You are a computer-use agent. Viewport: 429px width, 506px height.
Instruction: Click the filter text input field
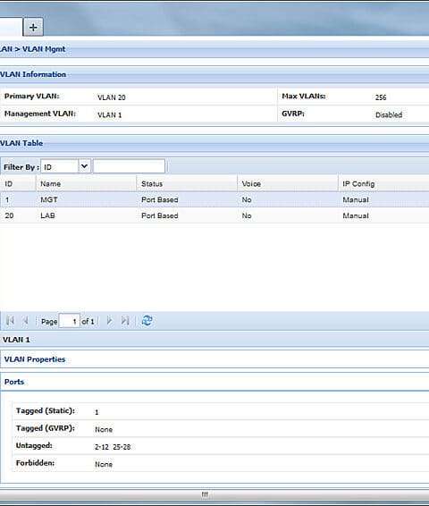click(129, 166)
